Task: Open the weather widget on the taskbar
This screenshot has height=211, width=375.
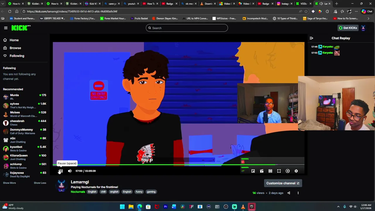Action: coord(13,207)
